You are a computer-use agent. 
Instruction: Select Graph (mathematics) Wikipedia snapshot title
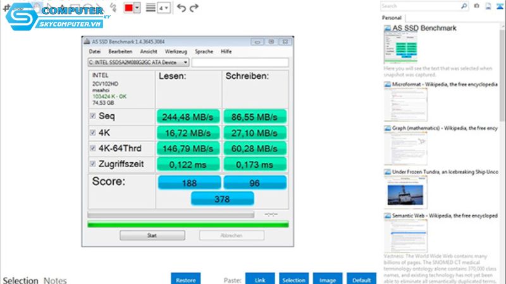445,128
